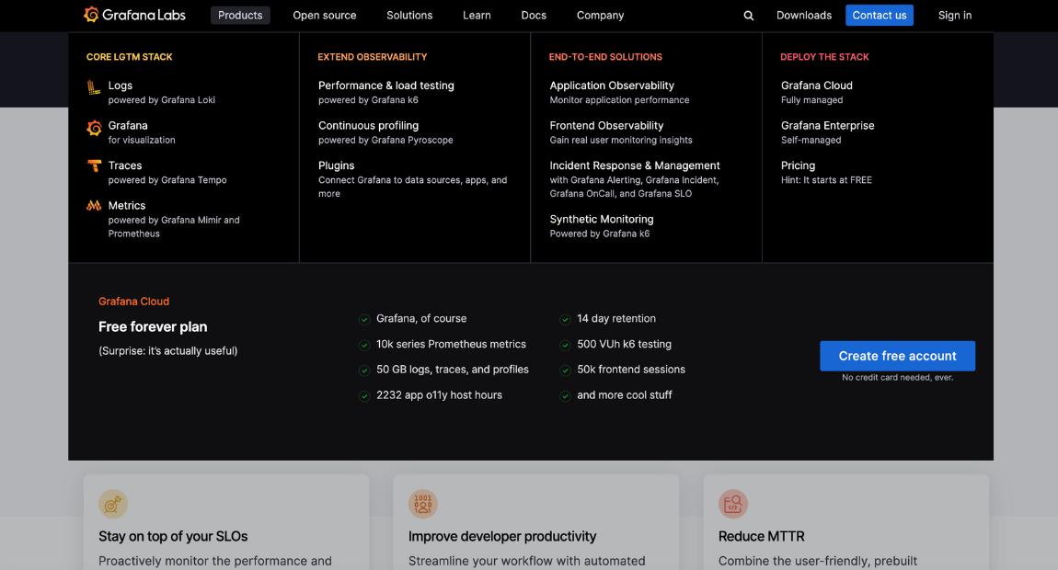Click the Grafana visualization icon
1058x570 pixels.
[x=94, y=128]
